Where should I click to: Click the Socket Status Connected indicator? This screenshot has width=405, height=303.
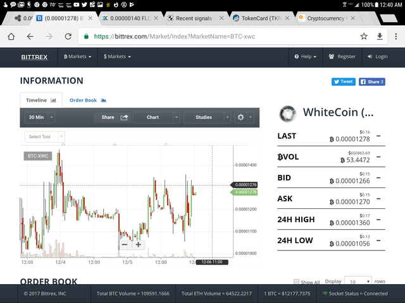355,294
